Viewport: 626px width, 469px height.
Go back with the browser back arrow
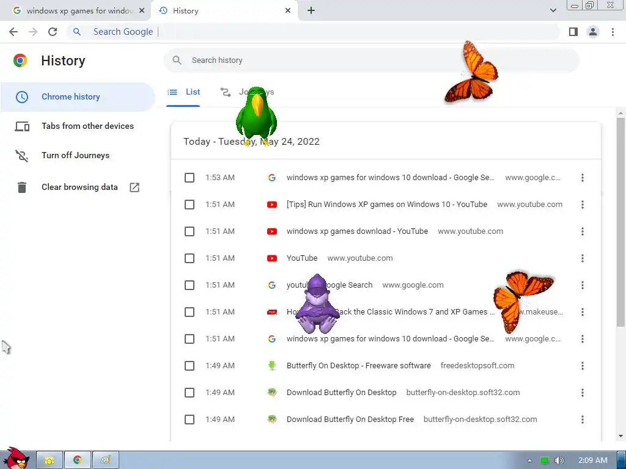(13, 32)
